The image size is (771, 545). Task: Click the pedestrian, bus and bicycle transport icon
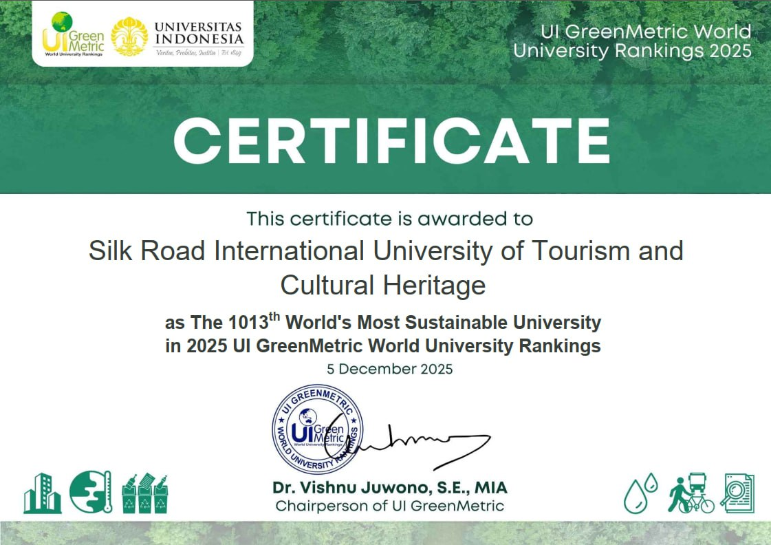point(691,493)
